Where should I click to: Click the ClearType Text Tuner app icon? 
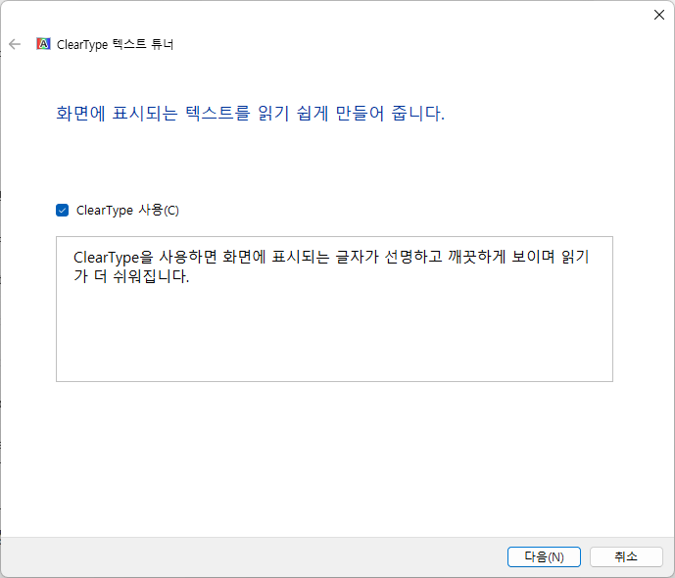click(x=43, y=44)
